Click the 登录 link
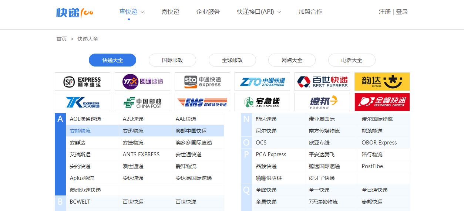464x211 pixels. 402,12
